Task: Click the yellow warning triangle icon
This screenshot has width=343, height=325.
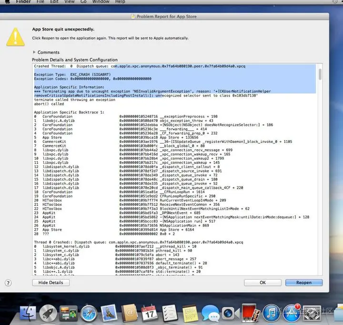Action: [15, 37]
